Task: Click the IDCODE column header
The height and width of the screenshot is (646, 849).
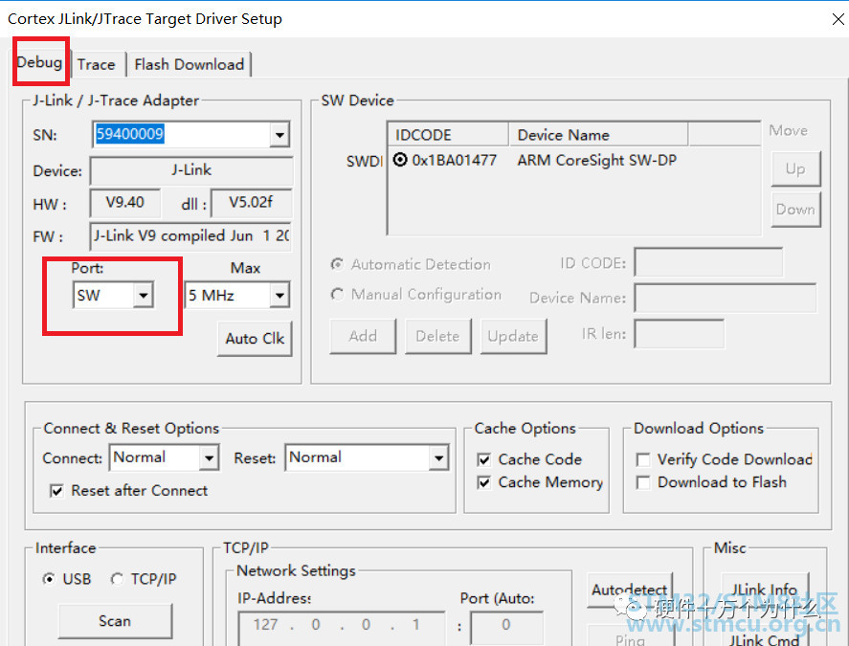Action: coord(448,134)
